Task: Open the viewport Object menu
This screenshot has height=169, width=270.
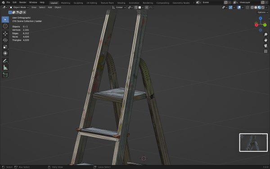Action: [58, 7]
